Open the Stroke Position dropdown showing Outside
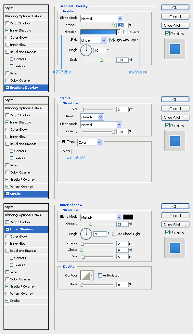193x334 pixels. [x=92, y=117]
